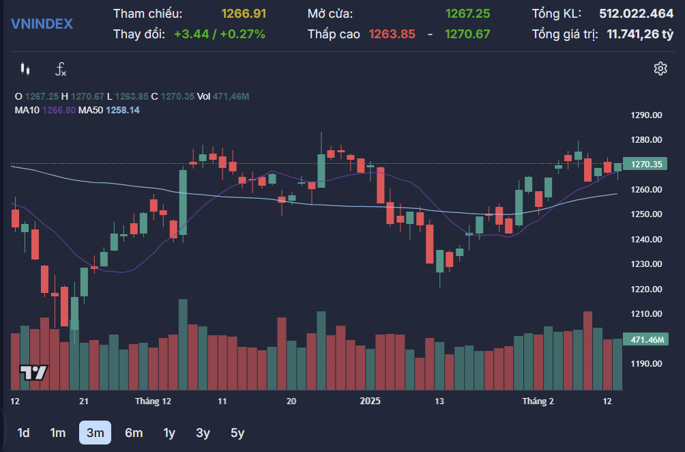Click reference price 1266.91
Image resolution: width=685 pixels, height=452 pixels.
[x=244, y=14]
